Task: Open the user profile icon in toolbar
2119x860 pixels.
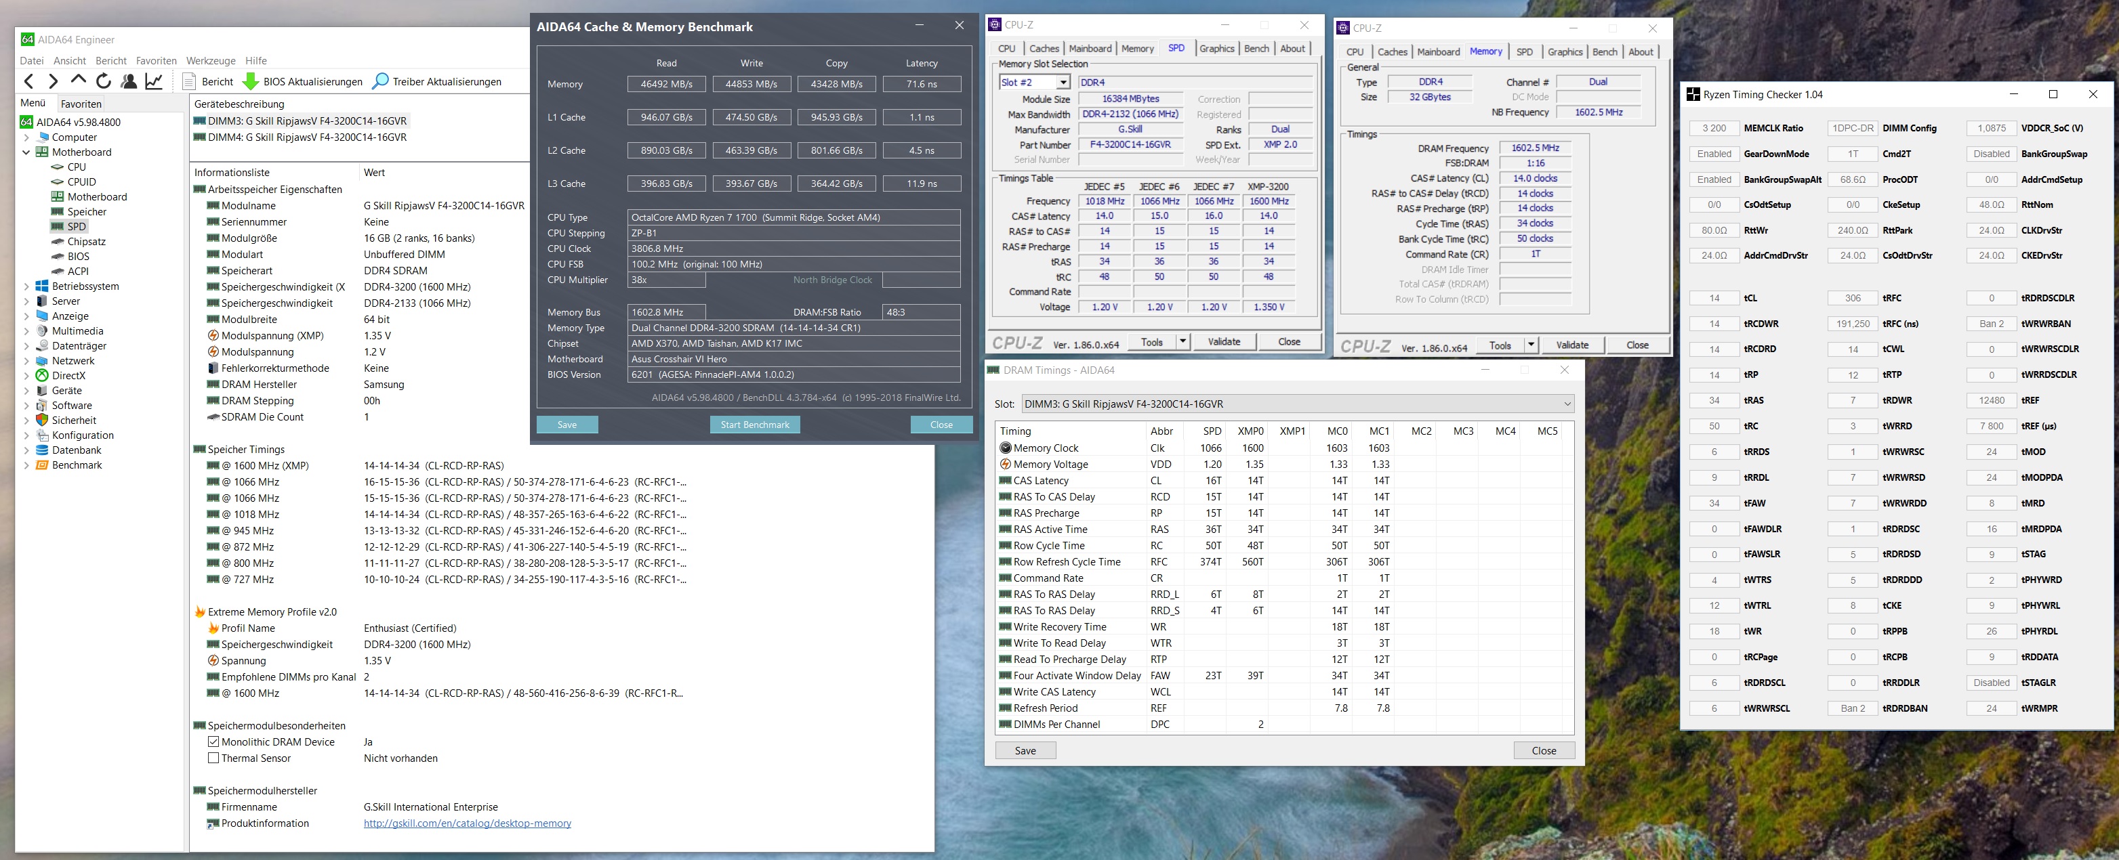Action: pyautogui.click(x=129, y=81)
